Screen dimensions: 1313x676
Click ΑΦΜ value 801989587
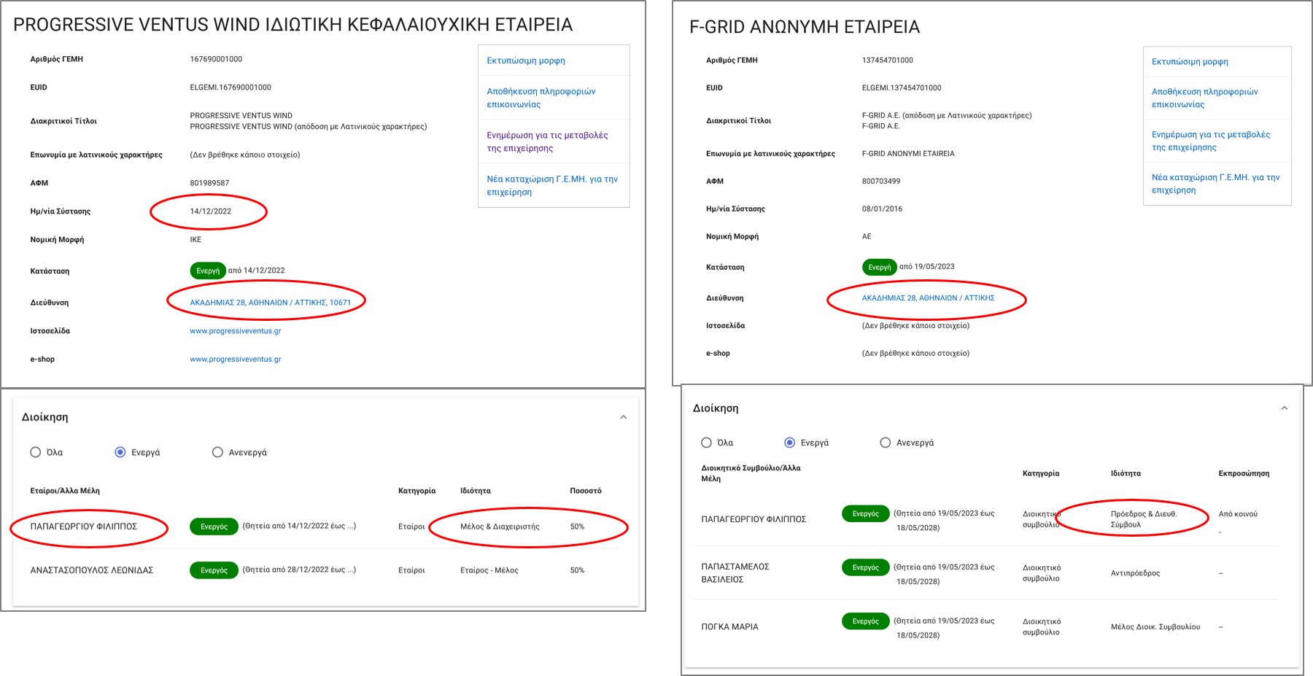click(x=209, y=183)
